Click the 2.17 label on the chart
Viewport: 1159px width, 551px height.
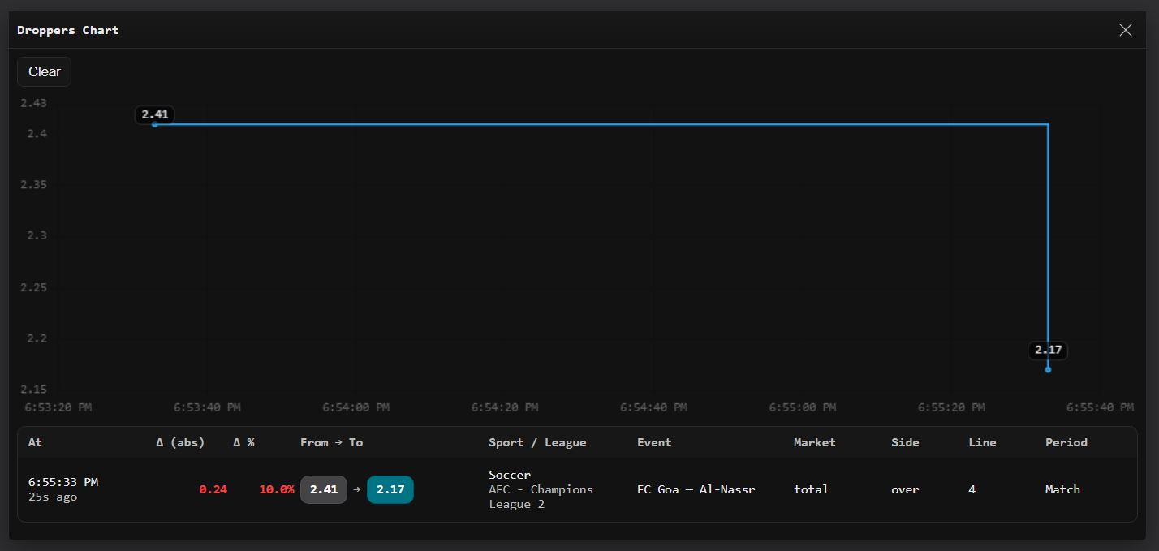pos(1049,350)
